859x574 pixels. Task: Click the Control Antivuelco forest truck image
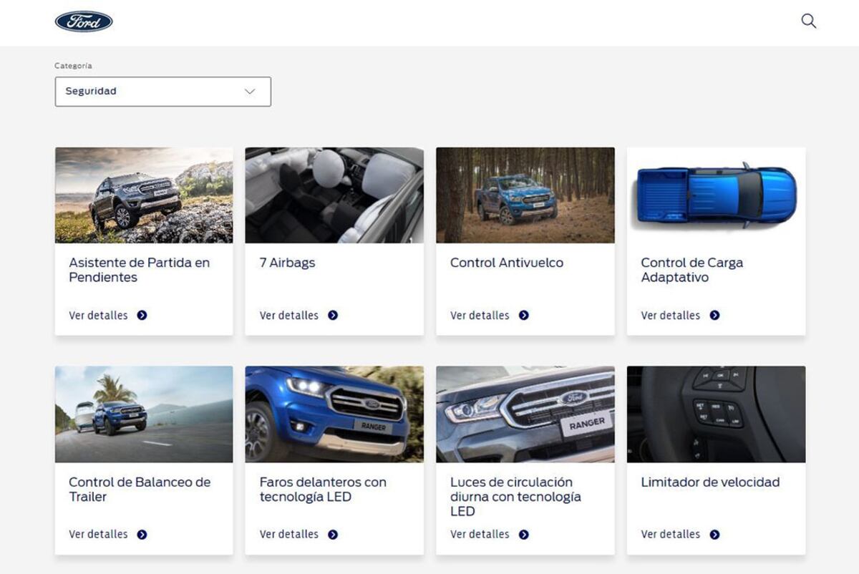point(525,195)
